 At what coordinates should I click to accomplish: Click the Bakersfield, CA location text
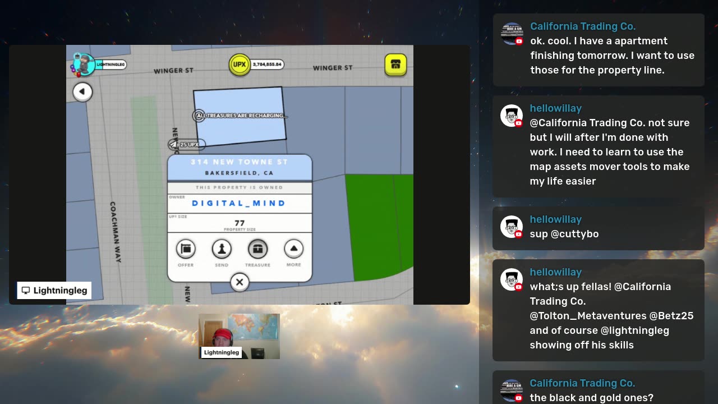[x=240, y=173]
